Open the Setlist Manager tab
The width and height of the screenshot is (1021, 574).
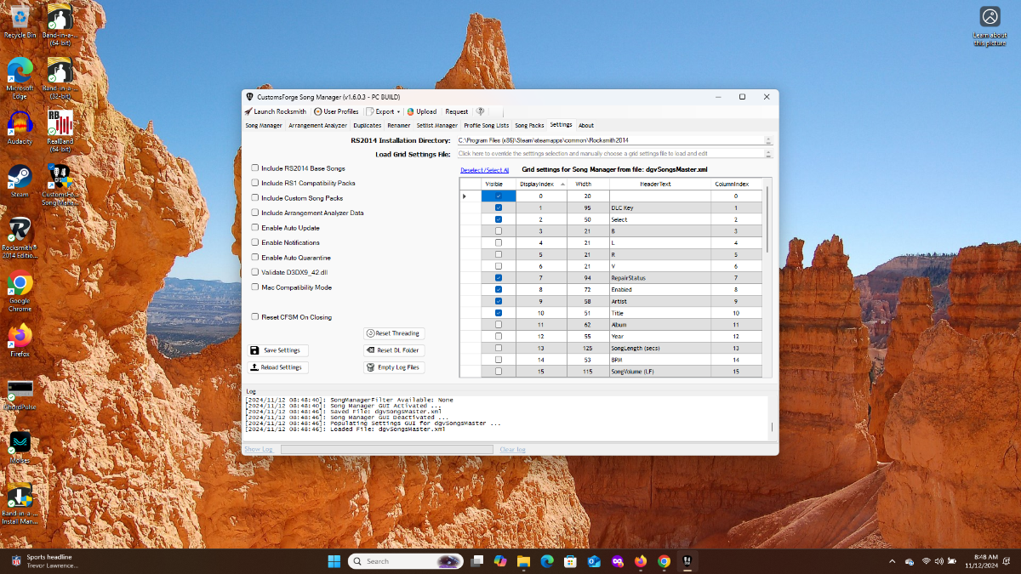pyautogui.click(x=436, y=125)
